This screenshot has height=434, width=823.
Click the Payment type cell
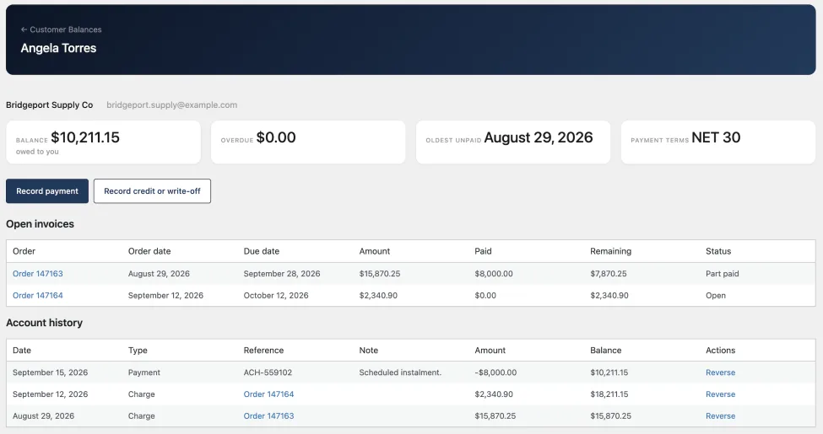point(144,372)
